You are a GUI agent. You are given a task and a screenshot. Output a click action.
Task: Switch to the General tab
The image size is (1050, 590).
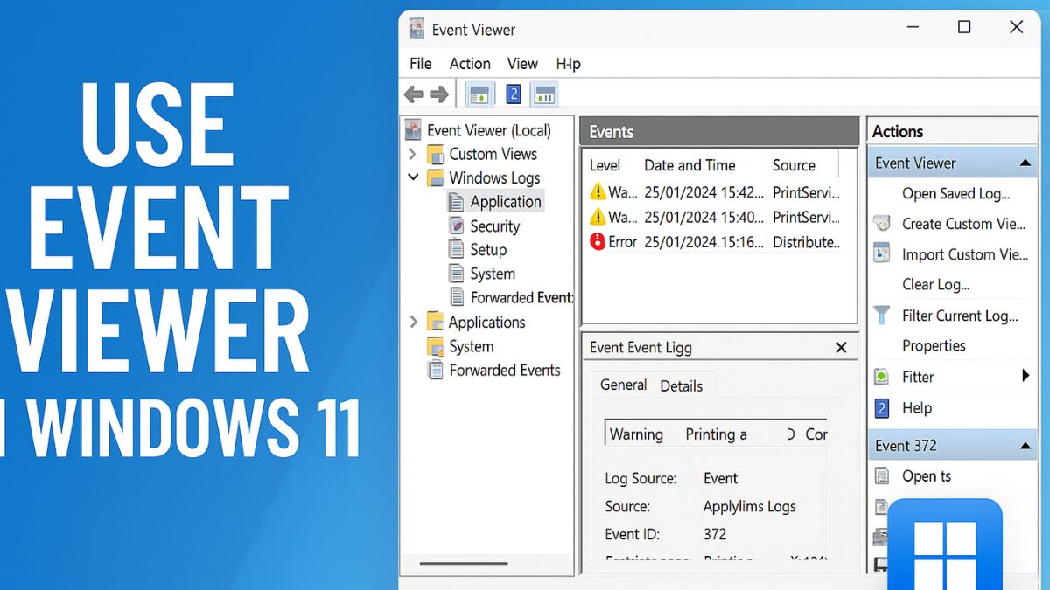(x=624, y=385)
